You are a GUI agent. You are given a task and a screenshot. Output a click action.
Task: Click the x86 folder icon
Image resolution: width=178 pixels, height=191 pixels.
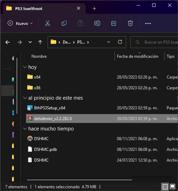(x=30, y=88)
